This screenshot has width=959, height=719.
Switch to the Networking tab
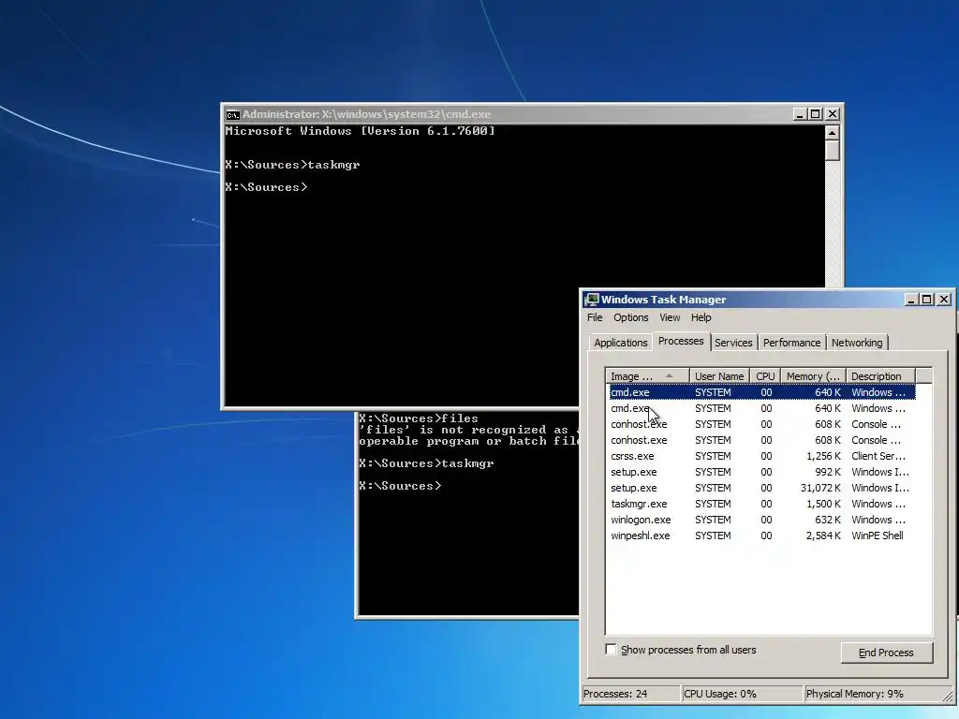pyautogui.click(x=857, y=343)
